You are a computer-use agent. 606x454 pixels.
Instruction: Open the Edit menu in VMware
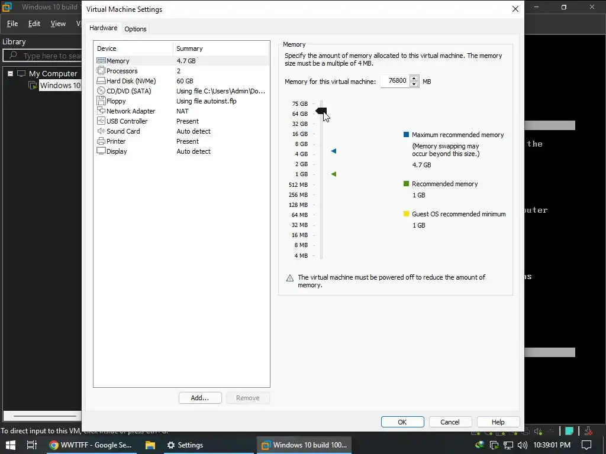pos(34,24)
